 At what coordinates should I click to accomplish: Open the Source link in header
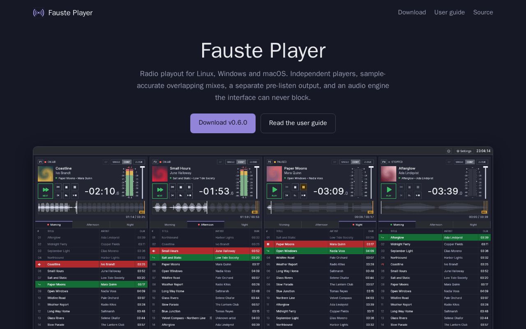pyautogui.click(x=483, y=12)
